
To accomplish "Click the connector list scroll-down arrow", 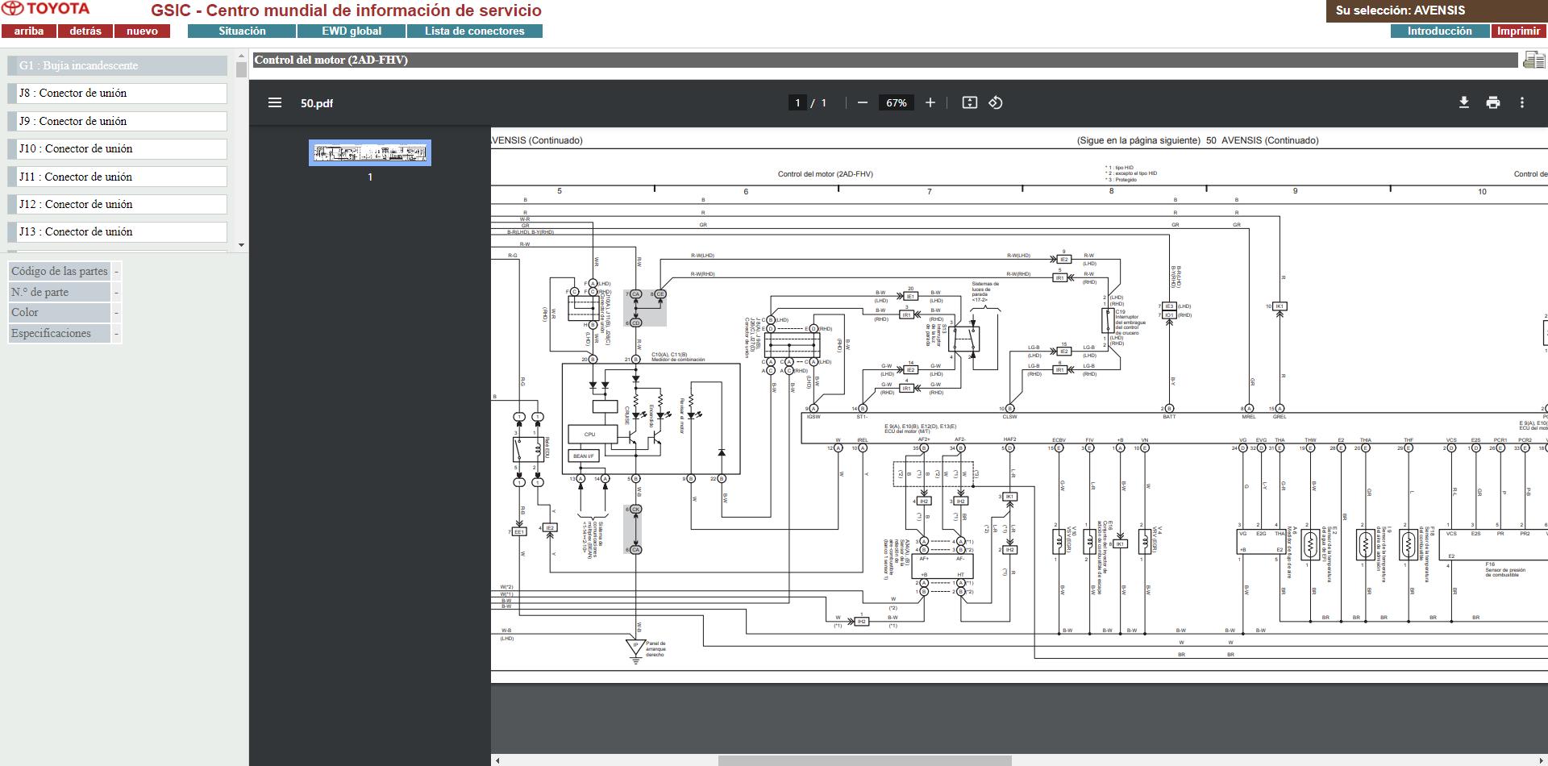I will coord(241,245).
